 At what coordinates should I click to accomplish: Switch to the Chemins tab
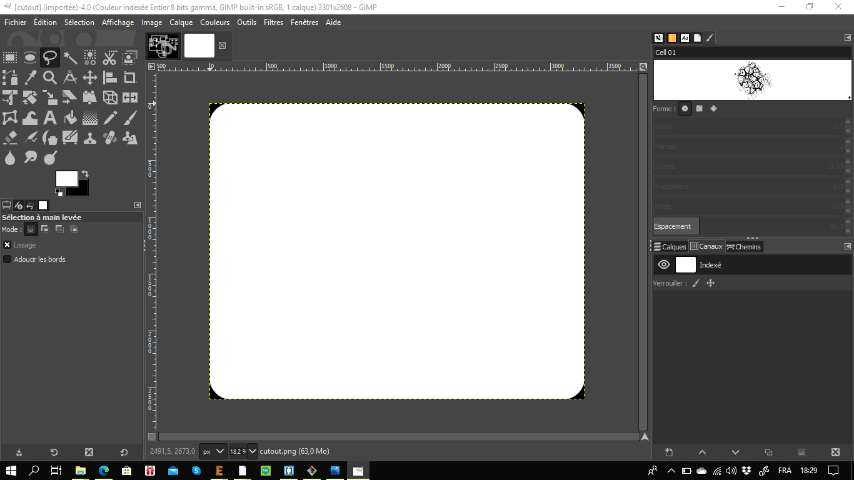tap(744, 246)
